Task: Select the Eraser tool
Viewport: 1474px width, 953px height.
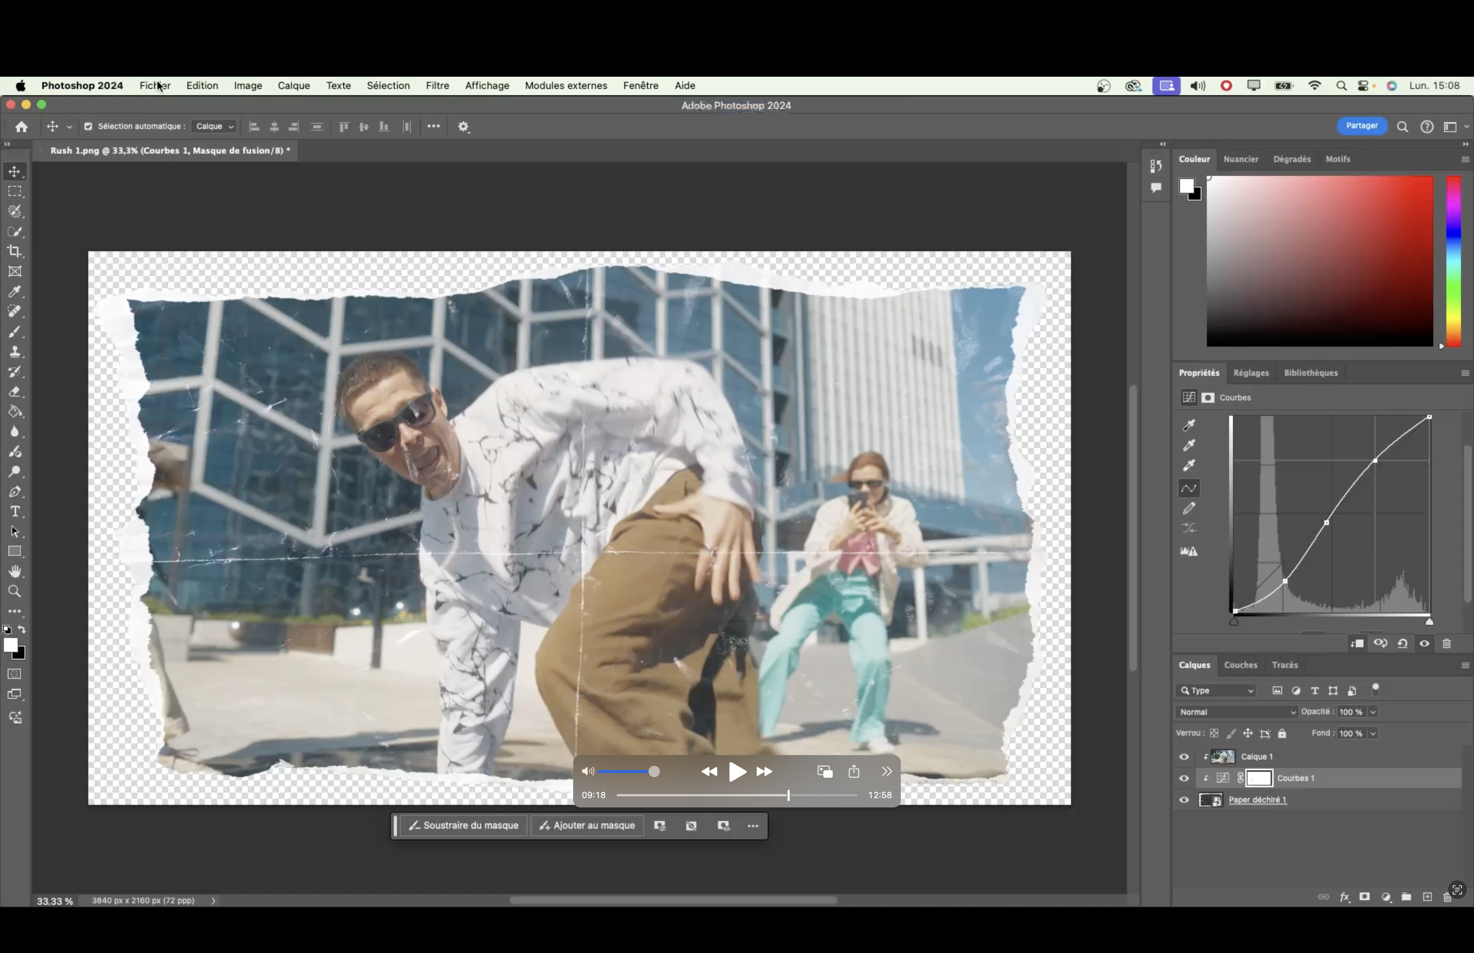Action: click(15, 392)
